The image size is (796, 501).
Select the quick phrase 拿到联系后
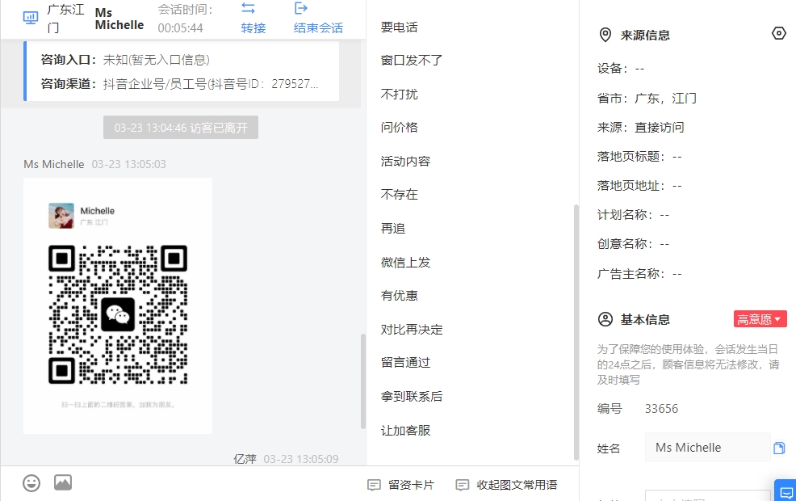click(x=412, y=396)
